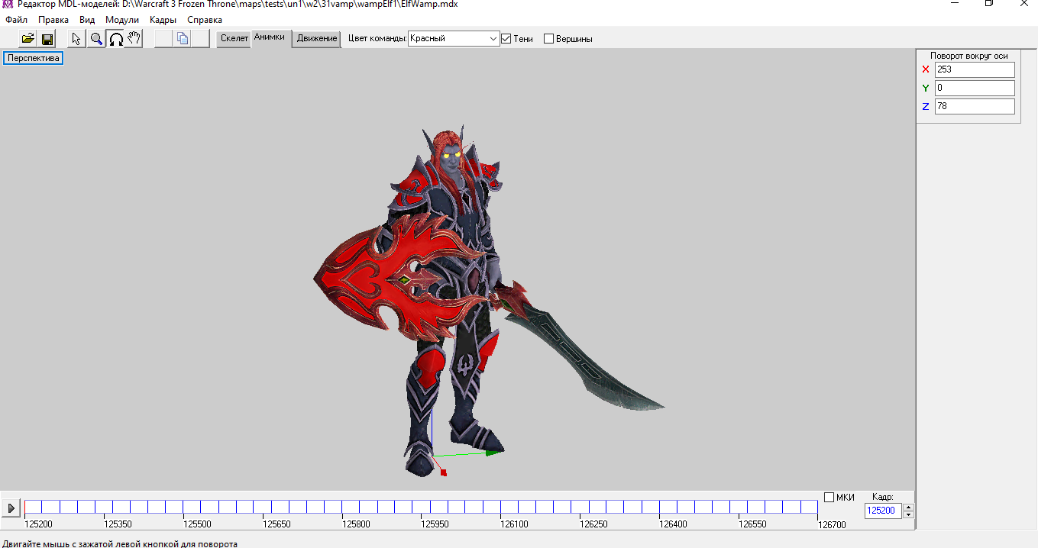Switch to the Анимки tab

click(270, 37)
